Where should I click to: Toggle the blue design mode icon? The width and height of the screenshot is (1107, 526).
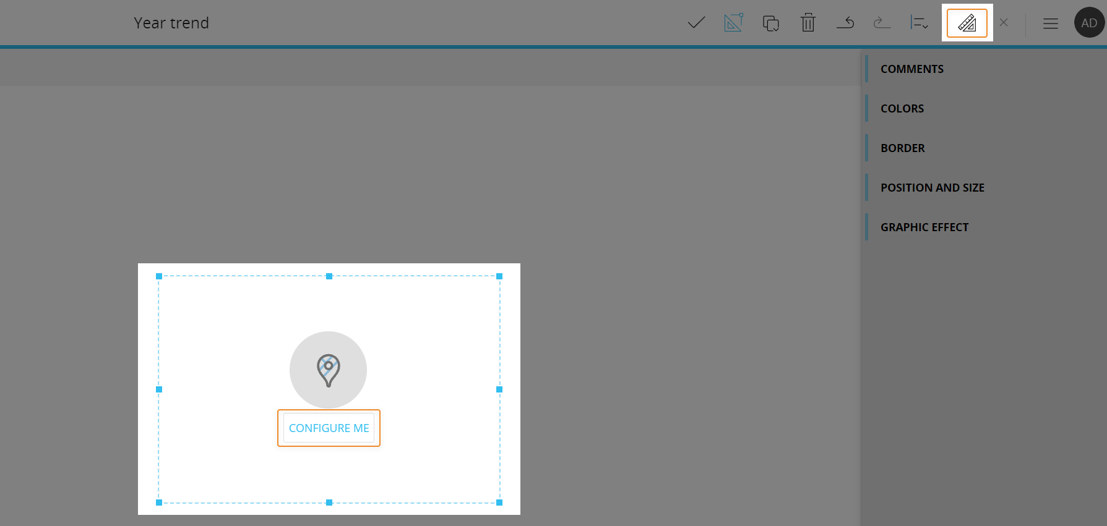[733, 23]
